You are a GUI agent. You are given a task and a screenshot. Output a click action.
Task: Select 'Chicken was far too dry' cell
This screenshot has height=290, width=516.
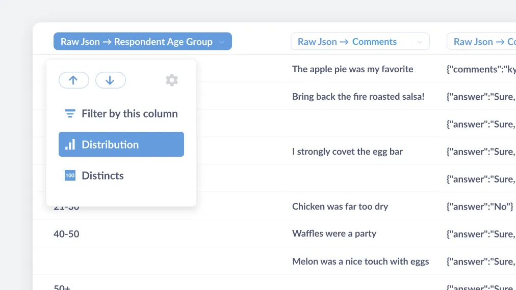pos(340,207)
